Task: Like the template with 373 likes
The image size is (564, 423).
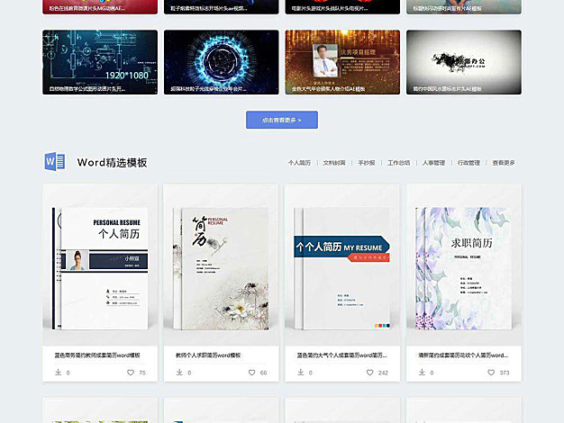Action: (x=491, y=373)
